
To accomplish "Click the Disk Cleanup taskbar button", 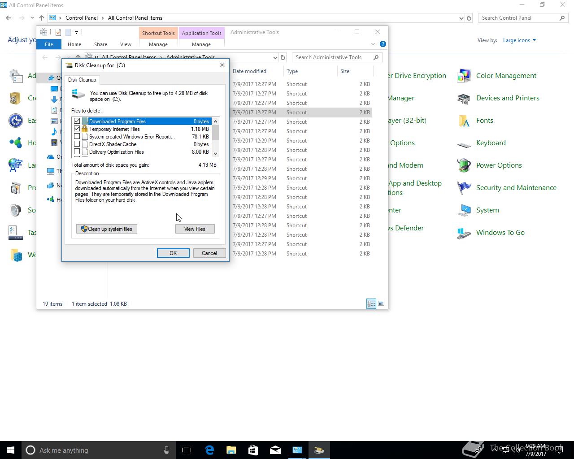I will 319,450.
